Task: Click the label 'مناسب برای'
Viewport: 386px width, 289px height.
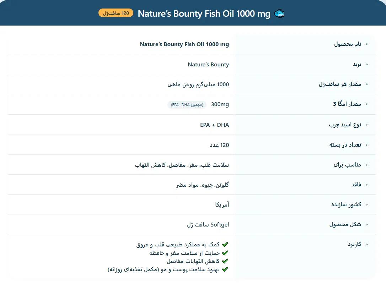Action: pyautogui.click(x=347, y=165)
